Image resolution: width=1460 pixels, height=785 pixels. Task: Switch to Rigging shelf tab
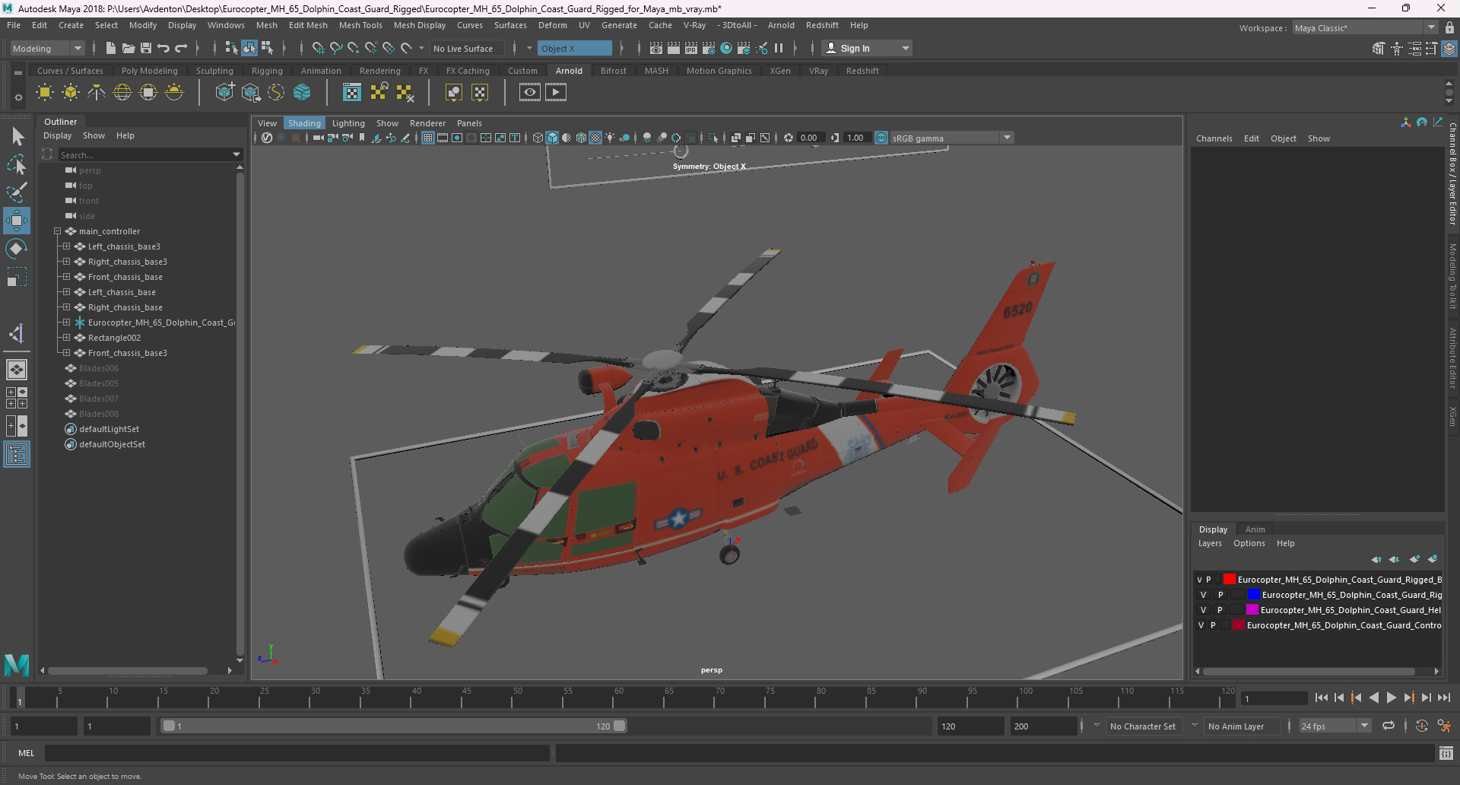click(x=267, y=71)
